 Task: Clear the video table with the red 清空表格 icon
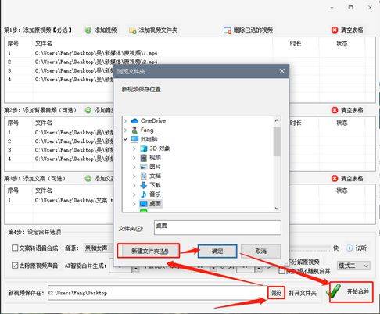pos(335,30)
